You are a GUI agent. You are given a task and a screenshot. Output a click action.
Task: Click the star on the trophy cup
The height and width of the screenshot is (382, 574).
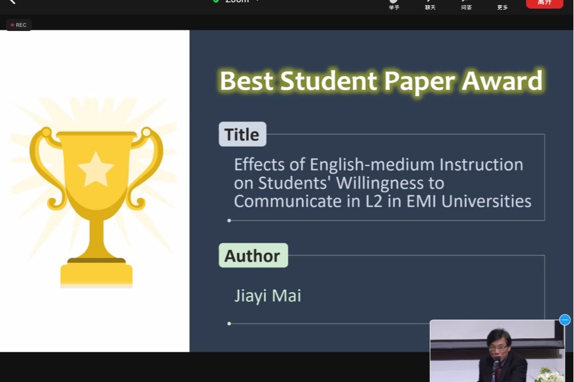[x=96, y=169]
